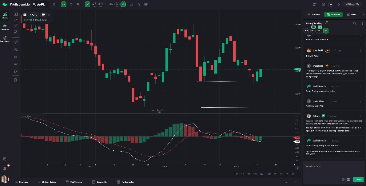Click the add symbol plus icon
The height and width of the screenshot is (186, 366).
coord(54,4)
